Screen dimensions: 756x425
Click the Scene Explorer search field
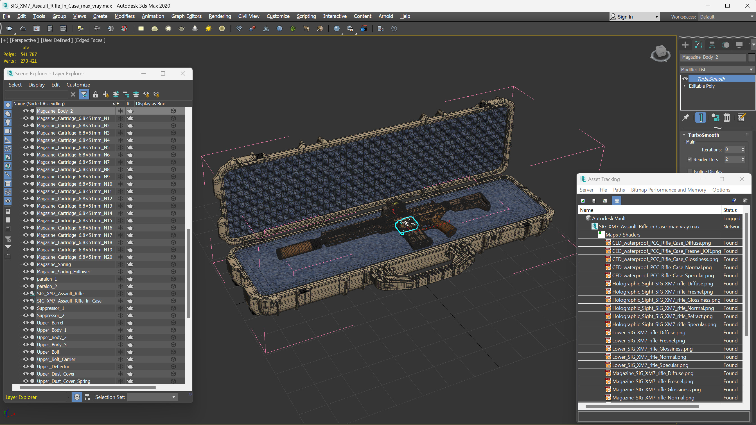[37, 94]
